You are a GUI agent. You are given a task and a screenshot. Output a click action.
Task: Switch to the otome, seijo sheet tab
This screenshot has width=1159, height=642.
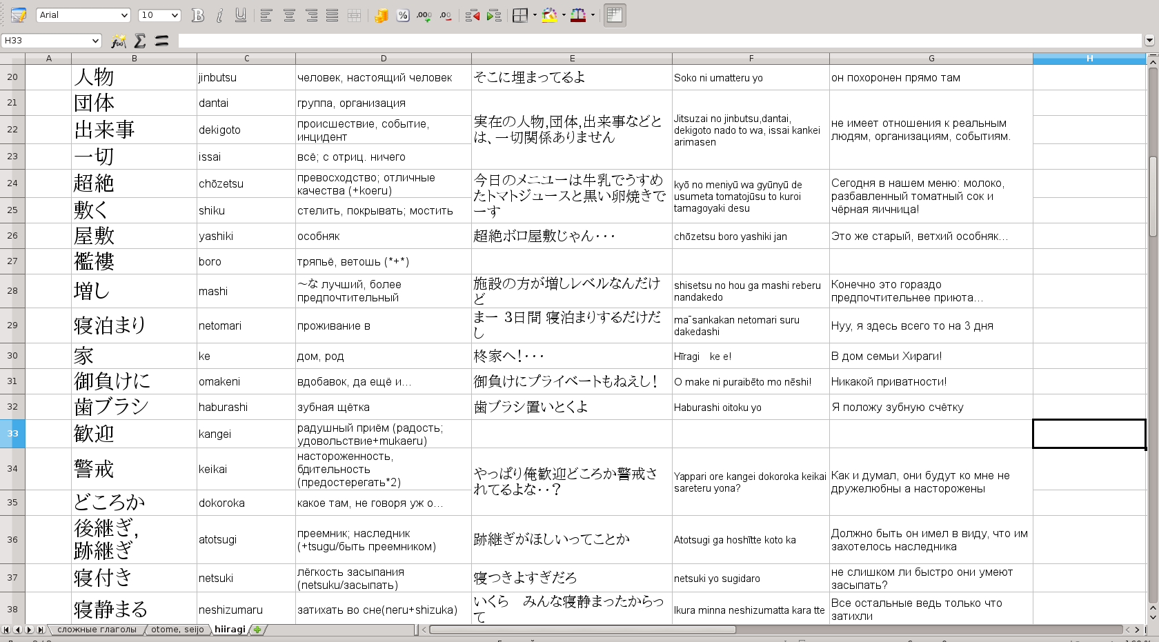tap(177, 630)
